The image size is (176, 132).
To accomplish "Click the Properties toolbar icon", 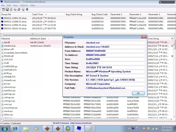I will tap(19, 10).
